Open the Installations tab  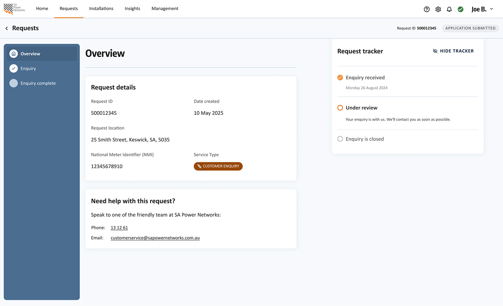coord(101,9)
